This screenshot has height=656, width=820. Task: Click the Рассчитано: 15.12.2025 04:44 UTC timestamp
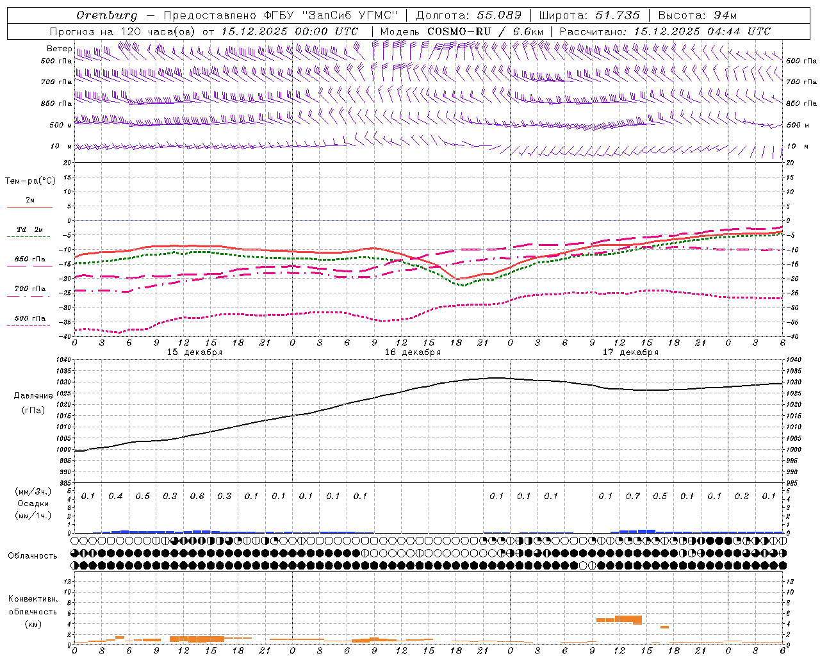[665, 31]
